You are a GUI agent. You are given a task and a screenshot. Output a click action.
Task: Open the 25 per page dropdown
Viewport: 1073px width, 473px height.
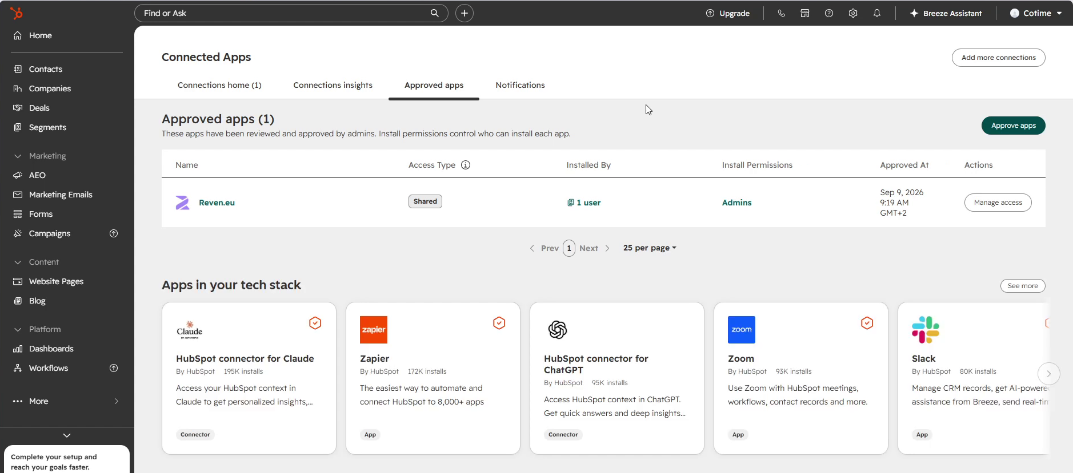click(x=650, y=248)
